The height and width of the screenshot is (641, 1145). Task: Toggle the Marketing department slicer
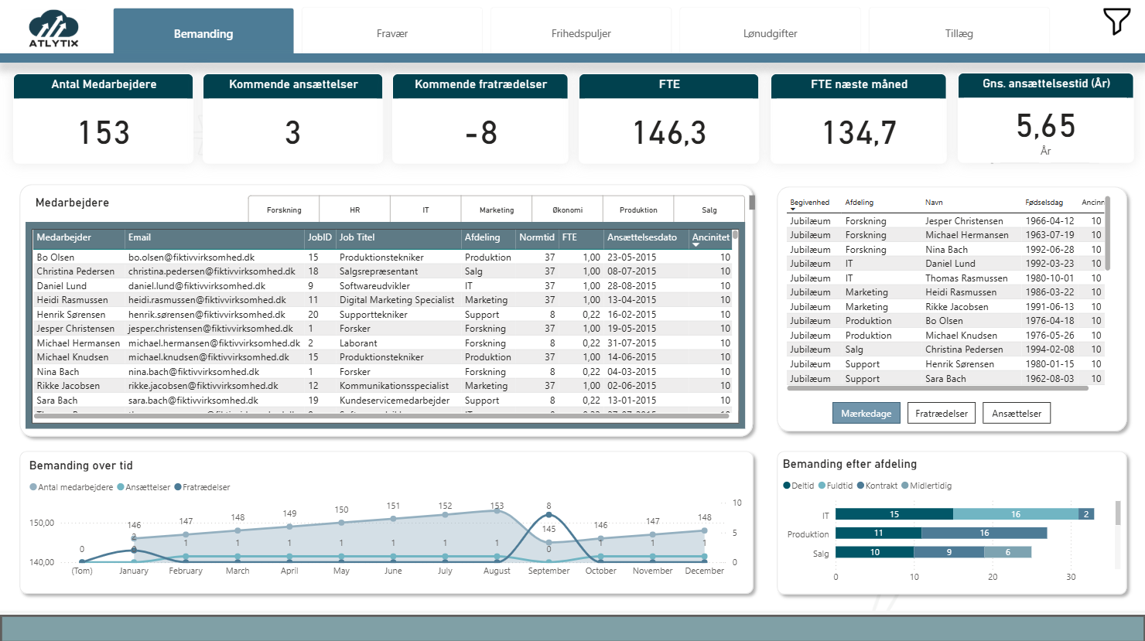[x=496, y=210]
